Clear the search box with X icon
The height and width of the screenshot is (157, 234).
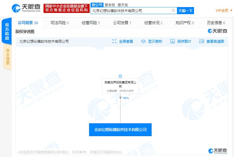[x=173, y=10]
